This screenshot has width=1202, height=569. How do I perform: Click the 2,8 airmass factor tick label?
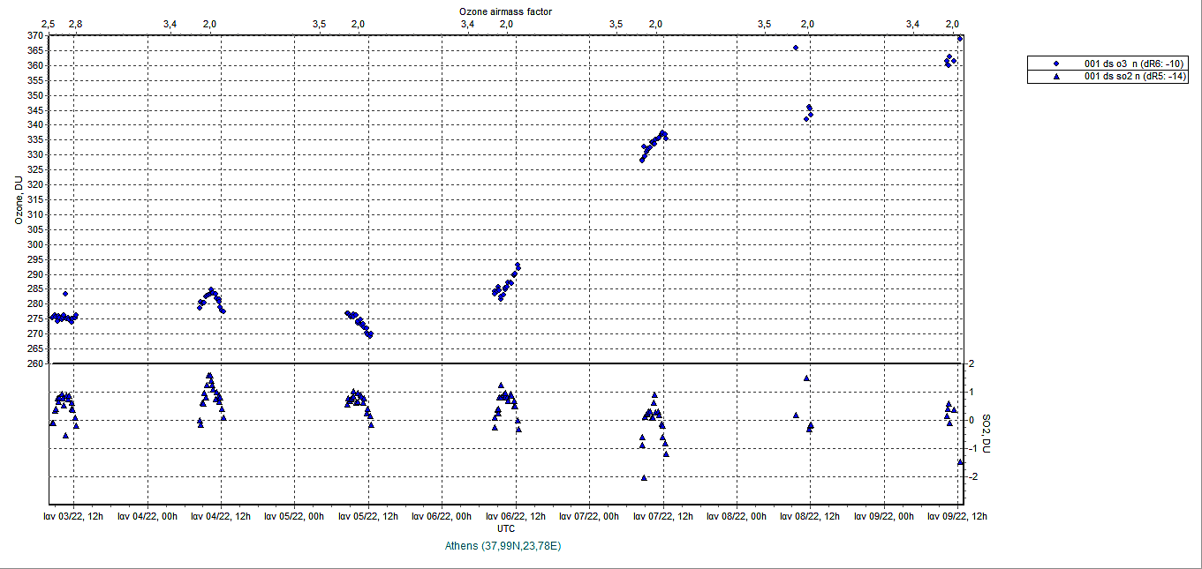[x=74, y=23]
